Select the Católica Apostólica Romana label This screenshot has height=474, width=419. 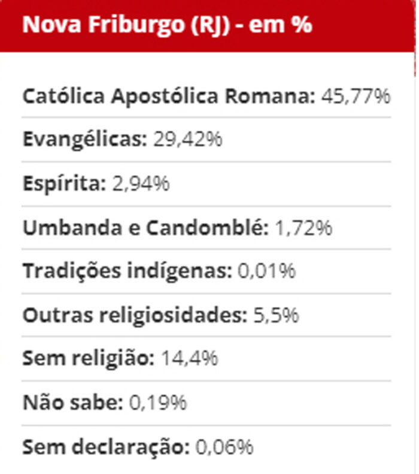click(x=168, y=96)
